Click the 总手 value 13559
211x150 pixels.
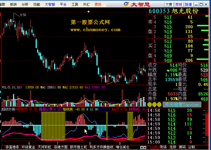[x=172, y=80]
